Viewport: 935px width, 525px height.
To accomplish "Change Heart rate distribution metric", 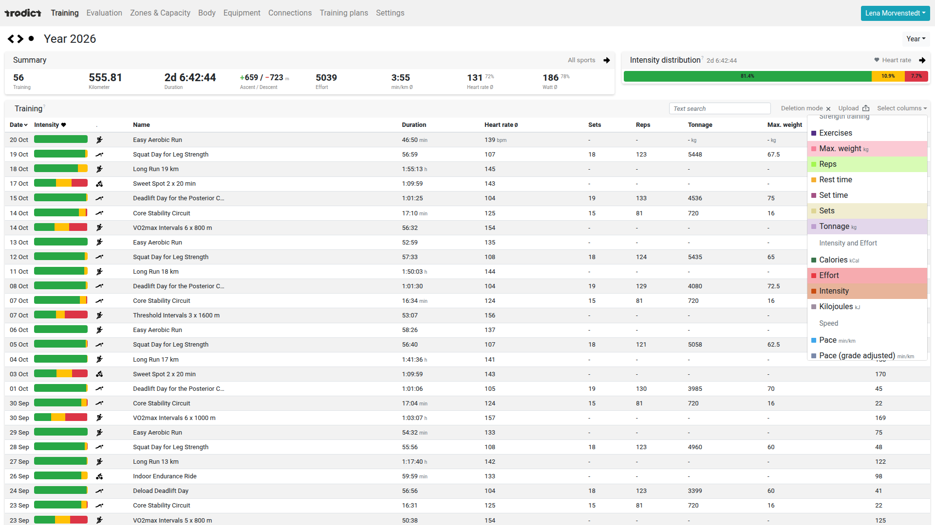I will (896, 60).
